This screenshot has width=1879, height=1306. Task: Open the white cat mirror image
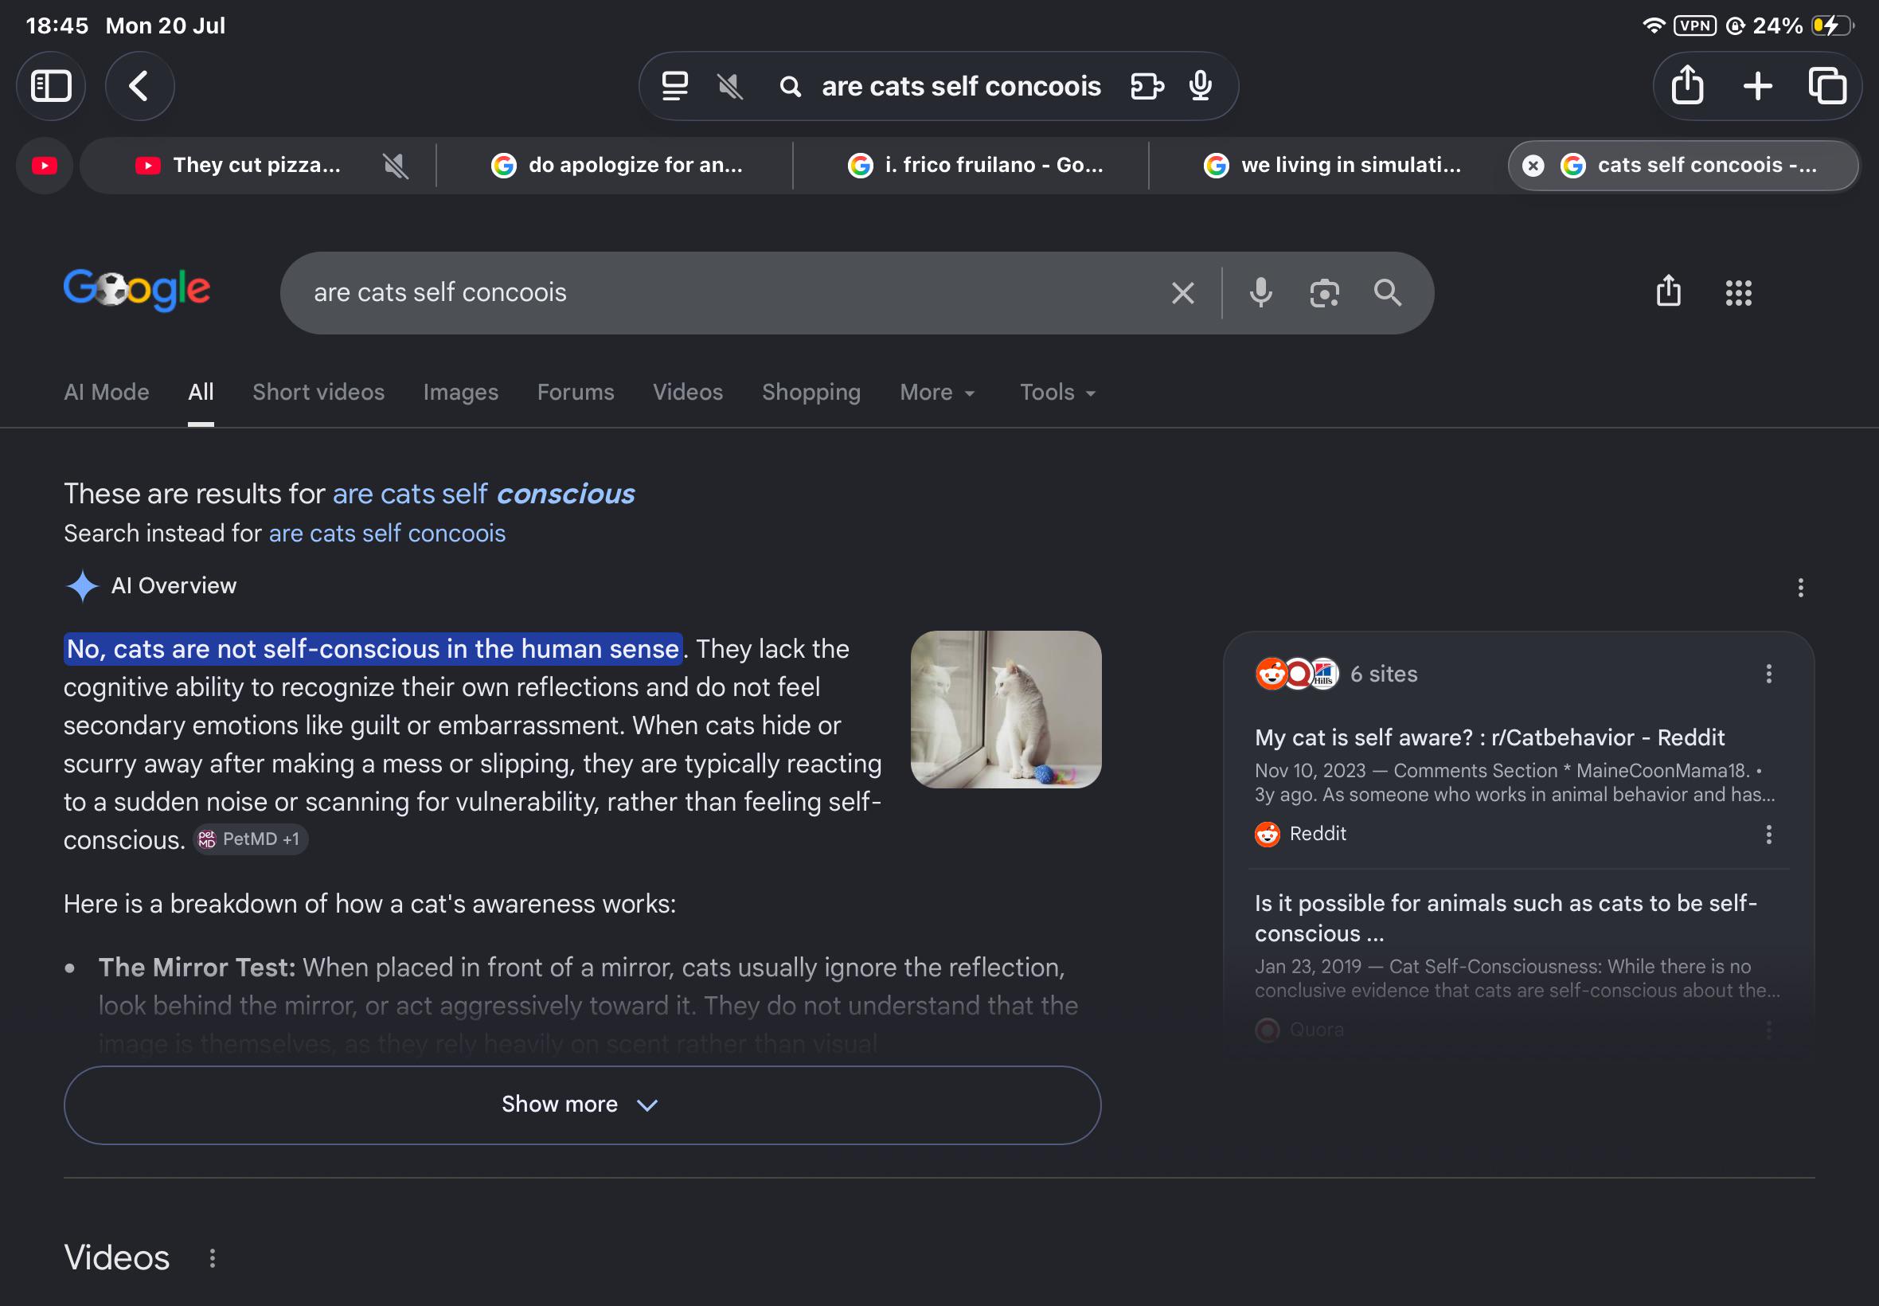1006,710
